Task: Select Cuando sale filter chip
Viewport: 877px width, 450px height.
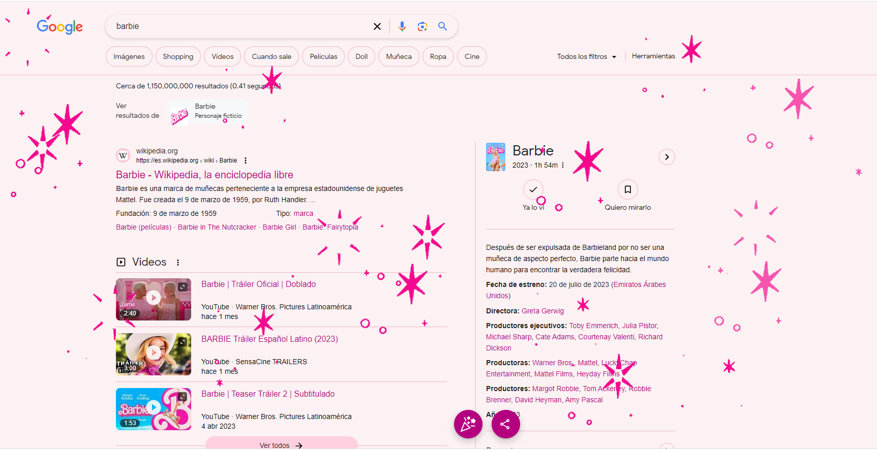Action: [x=271, y=56]
